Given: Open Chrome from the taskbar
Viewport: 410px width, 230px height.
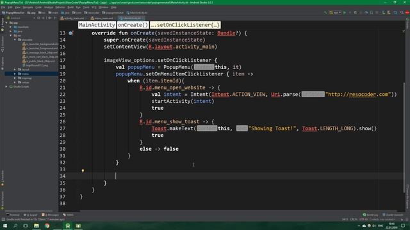Looking at the screenshot, I should 47,226.
